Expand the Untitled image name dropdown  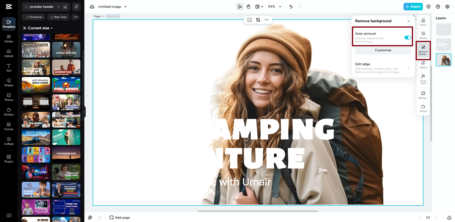(112, 7)
